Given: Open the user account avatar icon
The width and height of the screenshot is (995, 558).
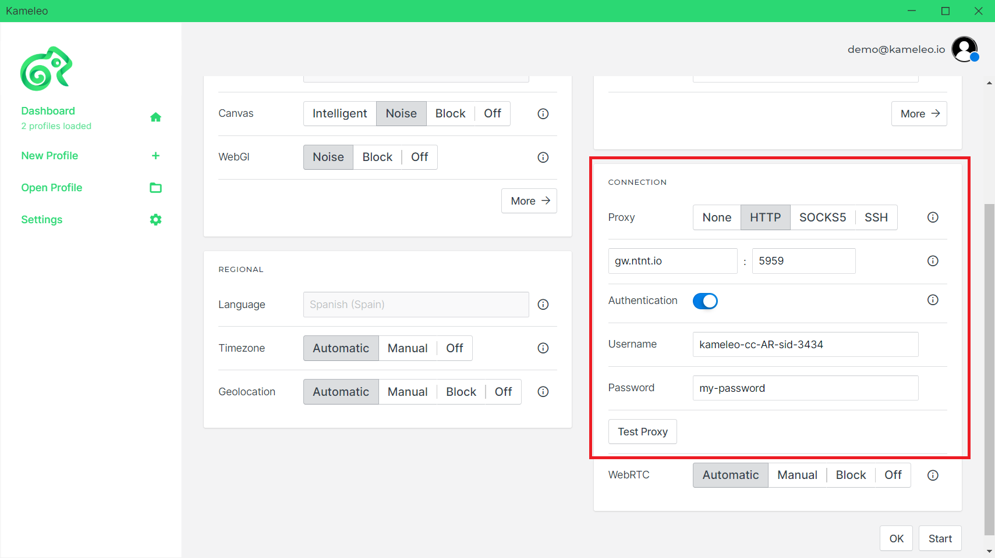Looking at the screenshot, I should coord(965,49).
